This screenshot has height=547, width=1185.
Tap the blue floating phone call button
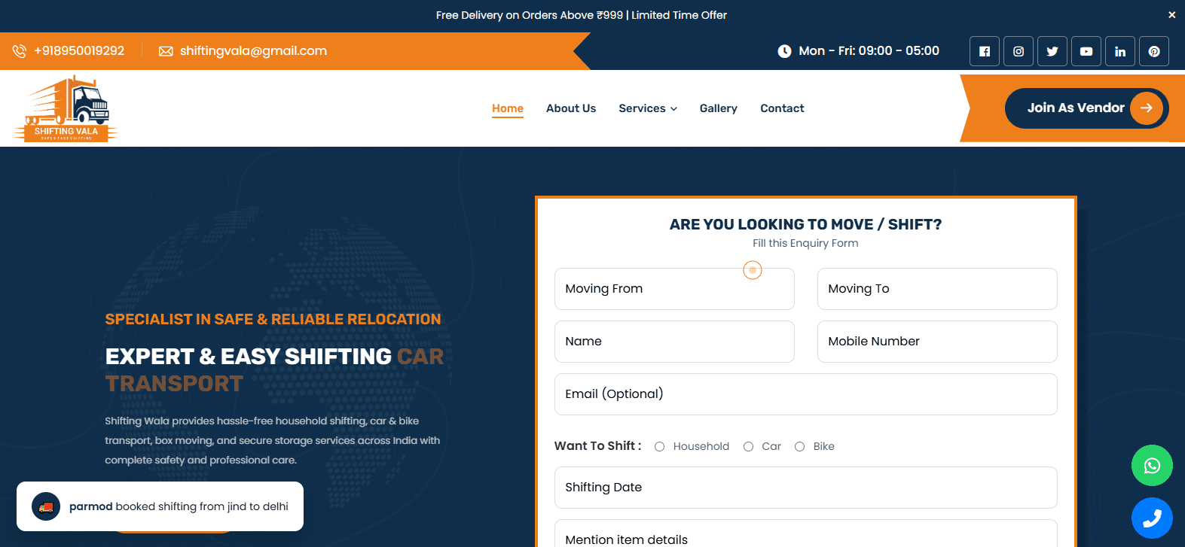tap(1152, 518)
